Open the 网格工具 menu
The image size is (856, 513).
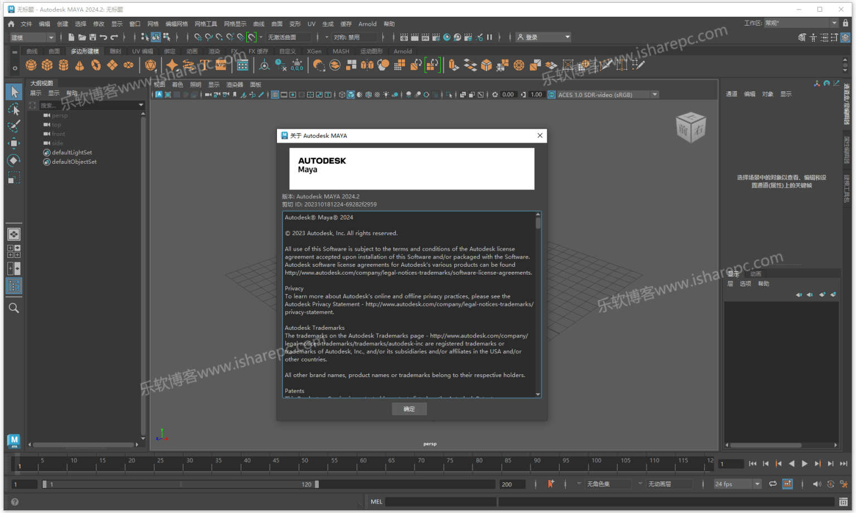[206, 24]
